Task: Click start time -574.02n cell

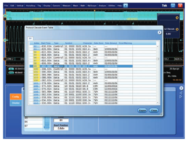Action: tap(46, 86)
